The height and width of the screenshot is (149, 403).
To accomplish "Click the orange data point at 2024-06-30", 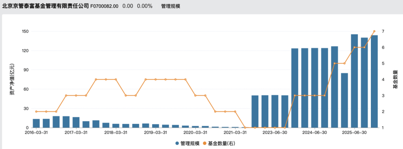I will click(x=315, y=96).
